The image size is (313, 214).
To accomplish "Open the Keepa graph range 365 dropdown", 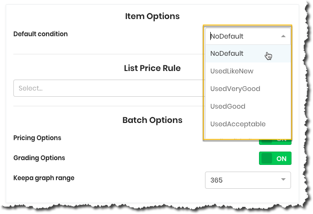I will click(248, 180).
